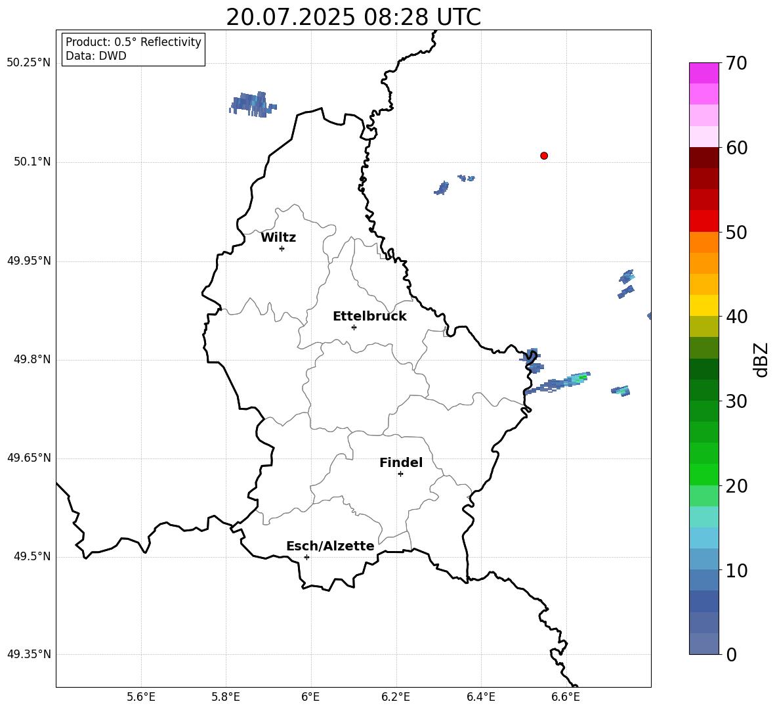Click the Ettelbruck station cross marker
This screenshot has width=777, height=710.
[x=354, y=327]
